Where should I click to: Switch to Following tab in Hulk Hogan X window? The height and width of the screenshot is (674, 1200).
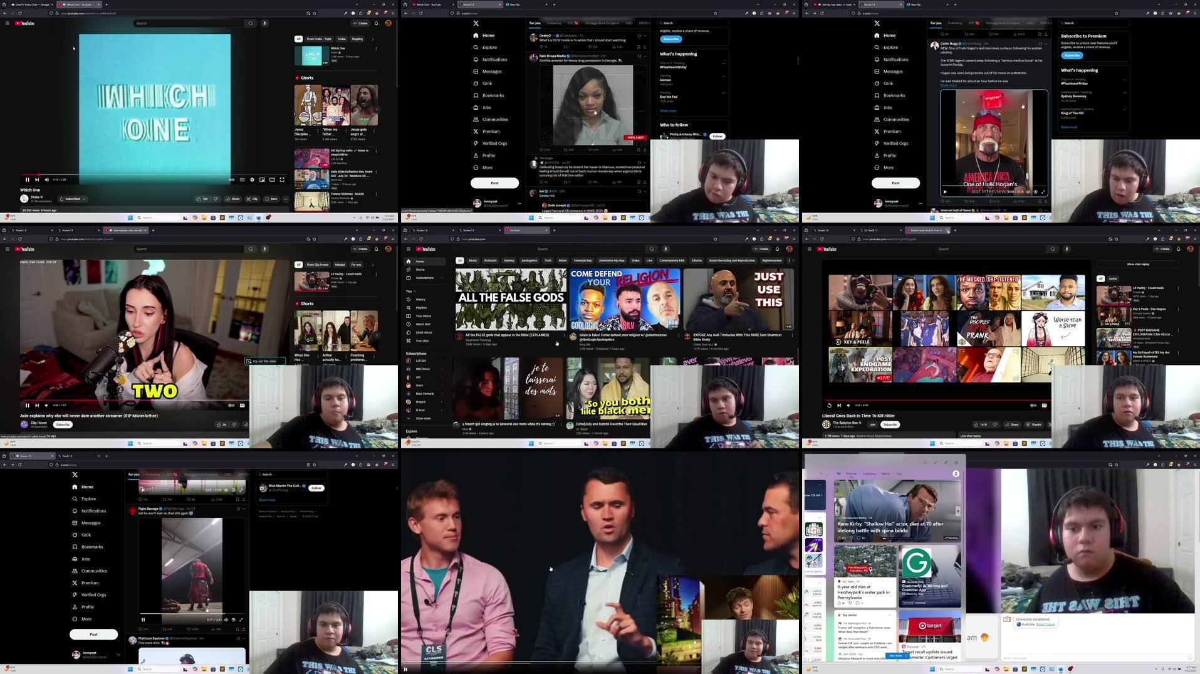(955, 23)
